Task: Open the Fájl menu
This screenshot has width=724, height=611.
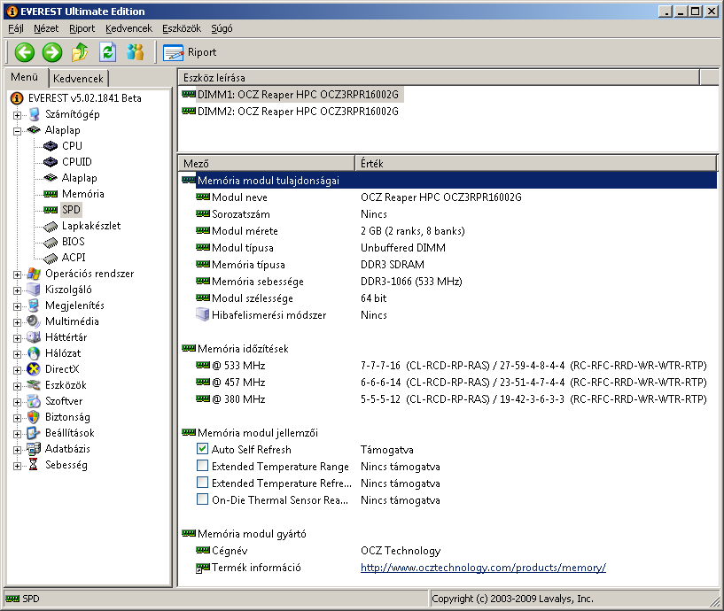Action: click(16, 28)
